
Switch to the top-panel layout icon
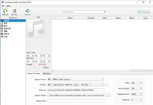pos(144,12)
